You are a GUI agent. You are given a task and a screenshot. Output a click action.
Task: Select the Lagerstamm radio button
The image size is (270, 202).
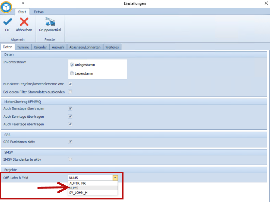click(x=72, y=73)
